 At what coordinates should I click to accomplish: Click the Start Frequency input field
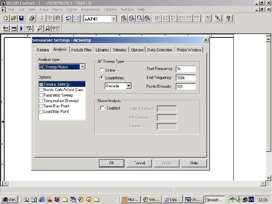pos(186,69)
